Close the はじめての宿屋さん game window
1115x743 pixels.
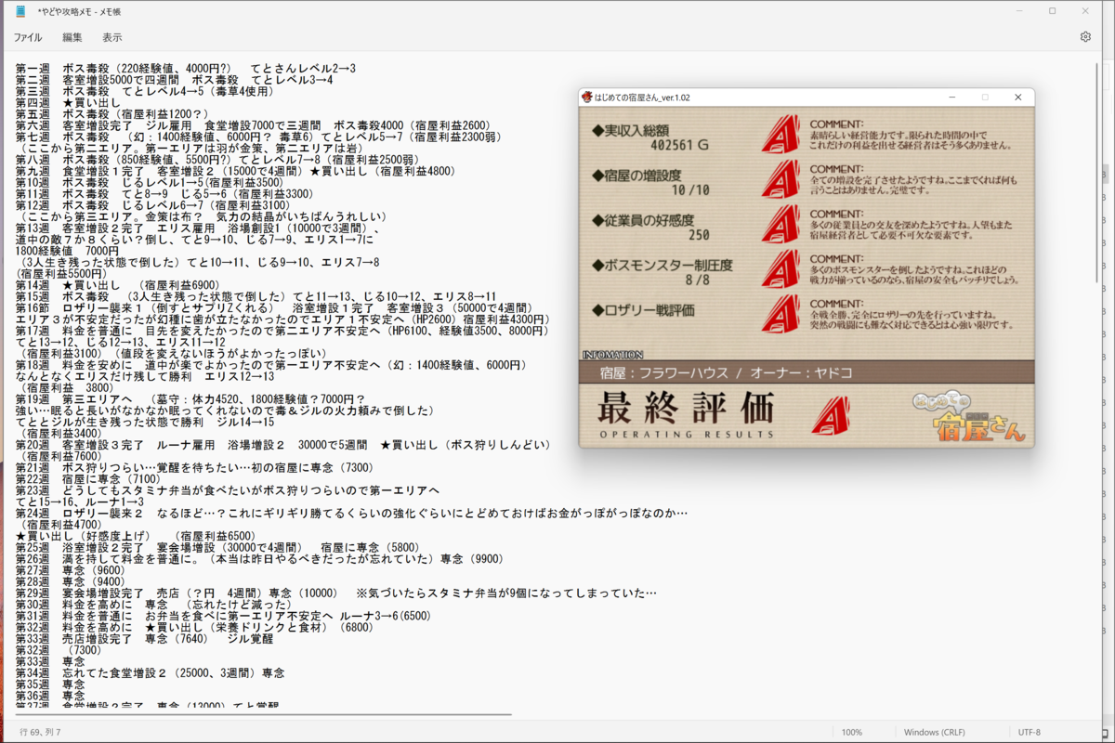click(1018, 98)
